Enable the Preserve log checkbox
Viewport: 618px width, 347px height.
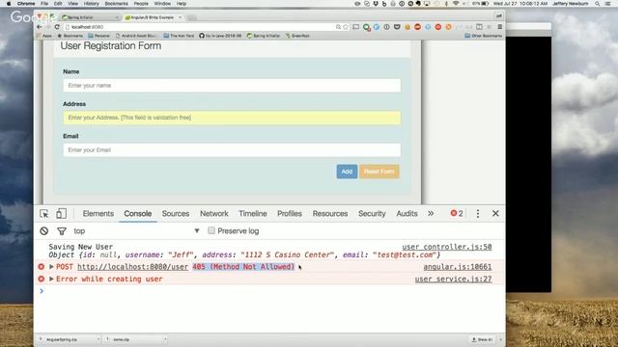pyautogui.click(x=211, y=230)
